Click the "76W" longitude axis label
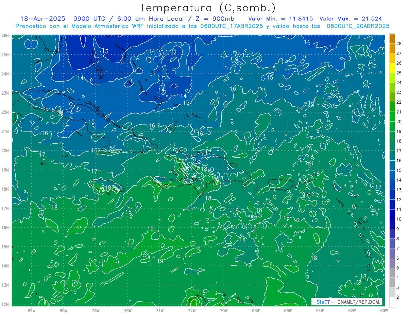This screenshot has height=315, width=408. (128, 310)
